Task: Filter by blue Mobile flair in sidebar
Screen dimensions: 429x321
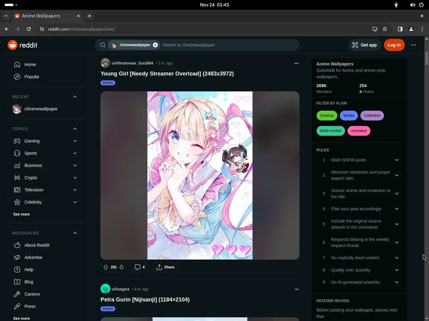Action: pyautogui.click(x=349, y=116)
